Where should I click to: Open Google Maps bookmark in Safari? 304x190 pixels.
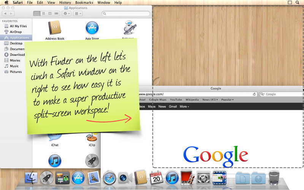tap(158, 100)
